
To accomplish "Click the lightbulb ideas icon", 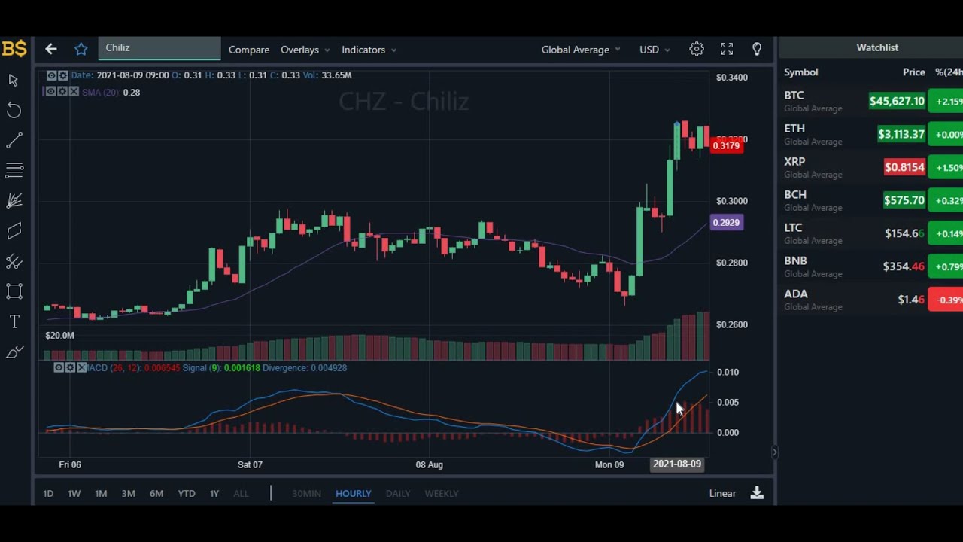I will 757,49.
